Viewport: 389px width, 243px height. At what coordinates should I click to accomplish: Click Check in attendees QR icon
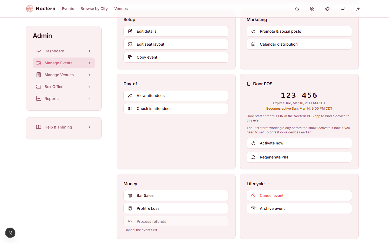(x=130, y=109)
